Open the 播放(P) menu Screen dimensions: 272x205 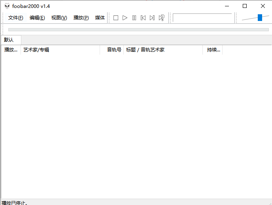81,18
